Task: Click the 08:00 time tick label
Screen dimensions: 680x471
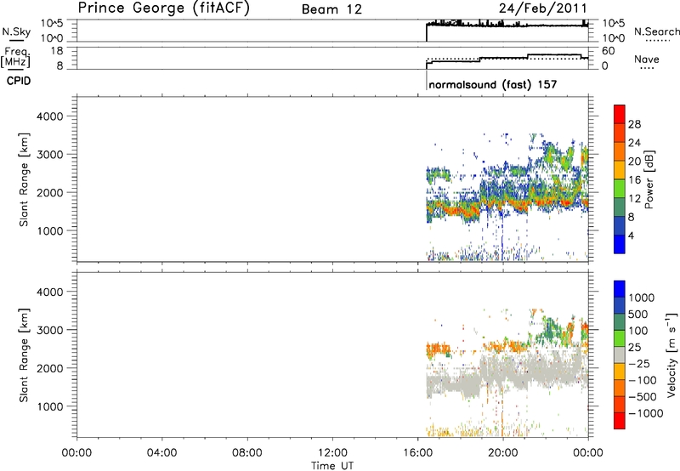Action: 247,453
